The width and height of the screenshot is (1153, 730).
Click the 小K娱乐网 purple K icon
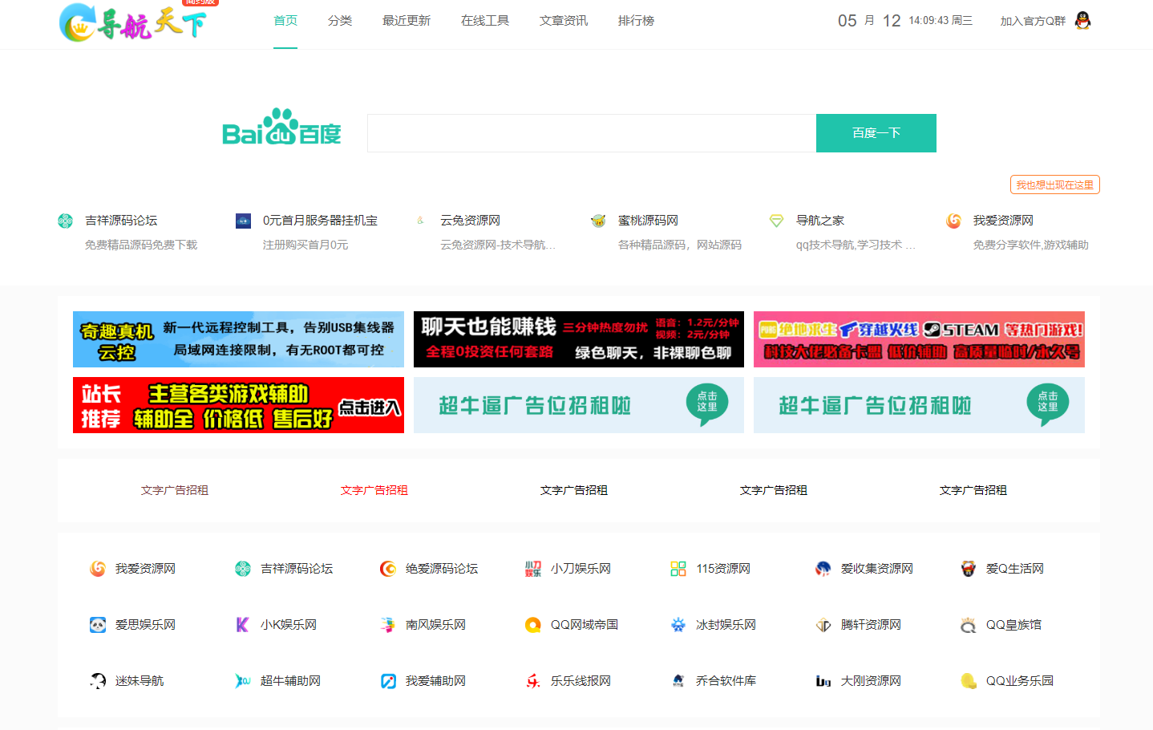point(242,625)
